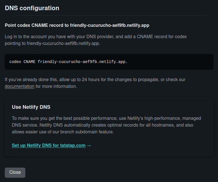Viewport: 218px width, 182px height.
Task: Select the word codex in the code block
Action: [x=15, y=62]
